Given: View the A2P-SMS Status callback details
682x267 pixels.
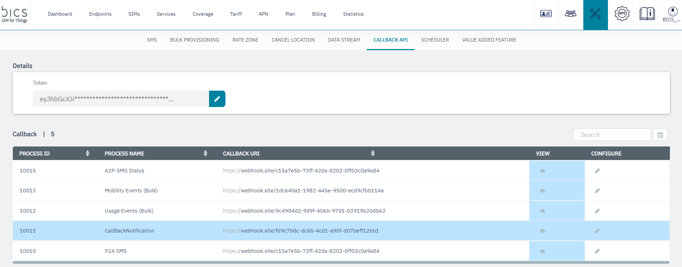Looking at the screenshot, I should point(542,171).
